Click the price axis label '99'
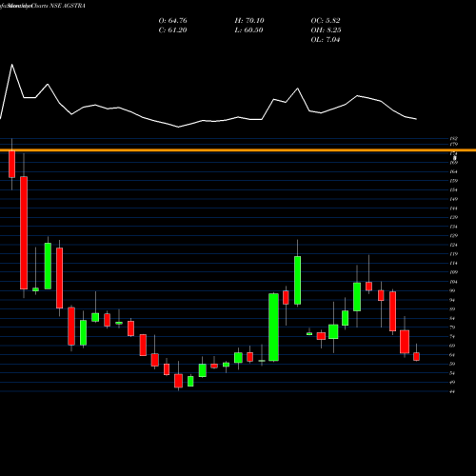Viewport: 476px width, 476px height. [x=452, y=290]
